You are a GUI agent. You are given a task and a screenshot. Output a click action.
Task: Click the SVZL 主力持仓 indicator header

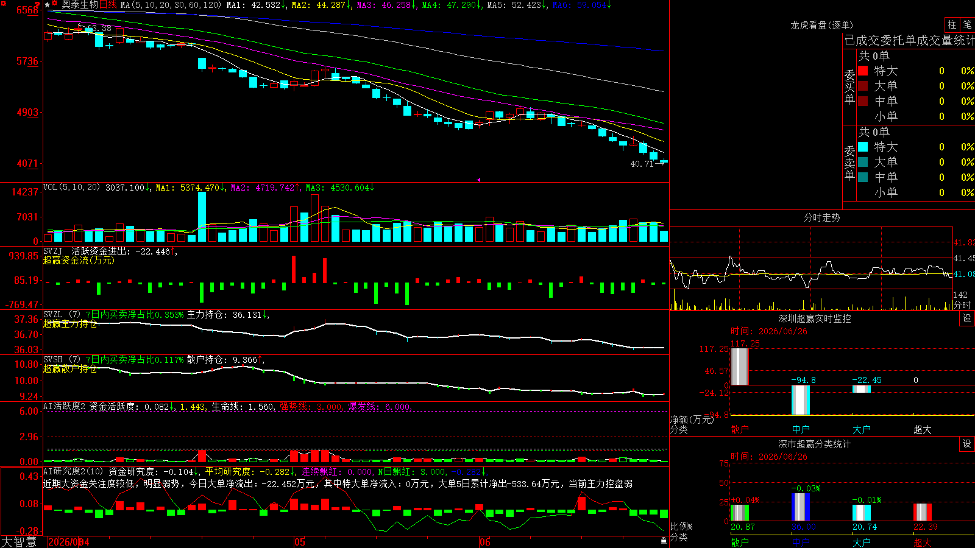tap(155, 315)
